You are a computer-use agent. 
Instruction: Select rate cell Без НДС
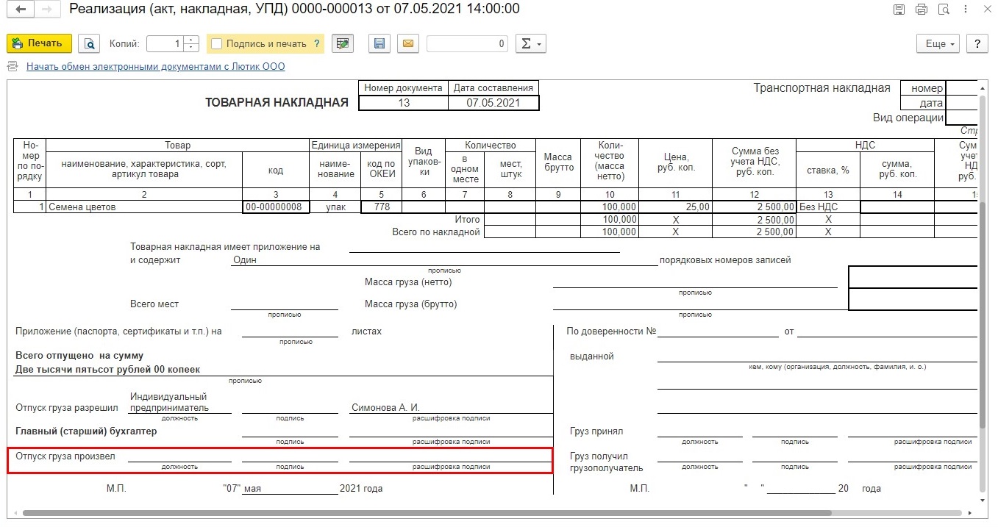[x=828, y=207]
